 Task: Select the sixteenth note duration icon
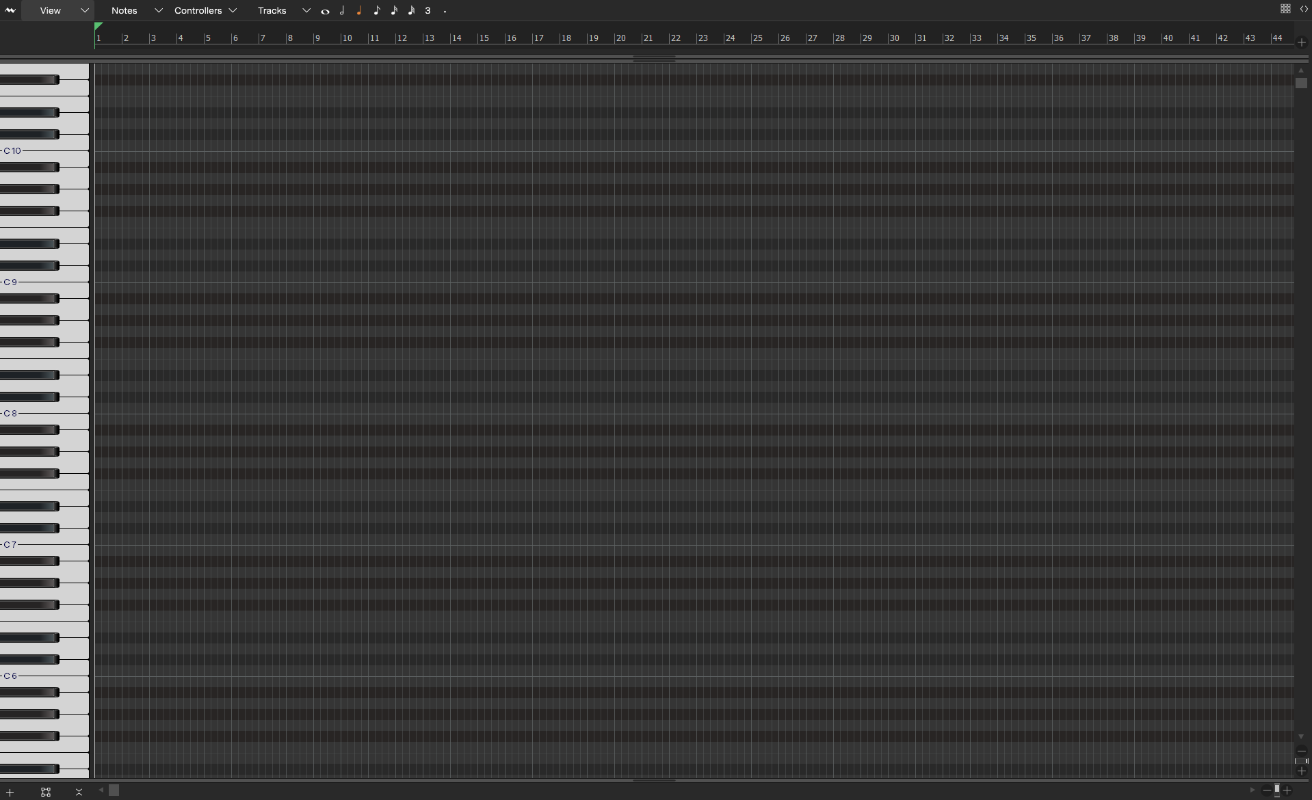pyautogui.click(x=395, y=10)
